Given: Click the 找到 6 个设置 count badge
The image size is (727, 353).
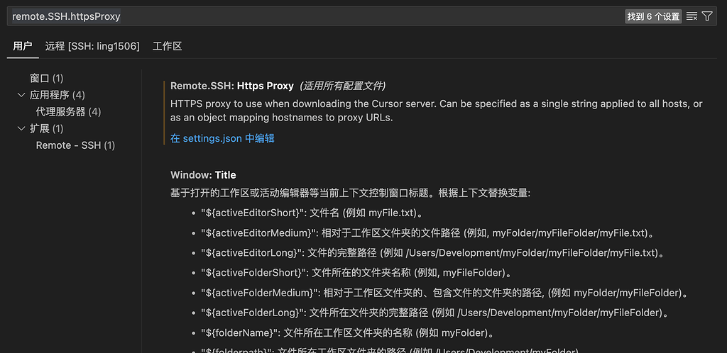Looking at the screenshot, I should tap(653, 16).
